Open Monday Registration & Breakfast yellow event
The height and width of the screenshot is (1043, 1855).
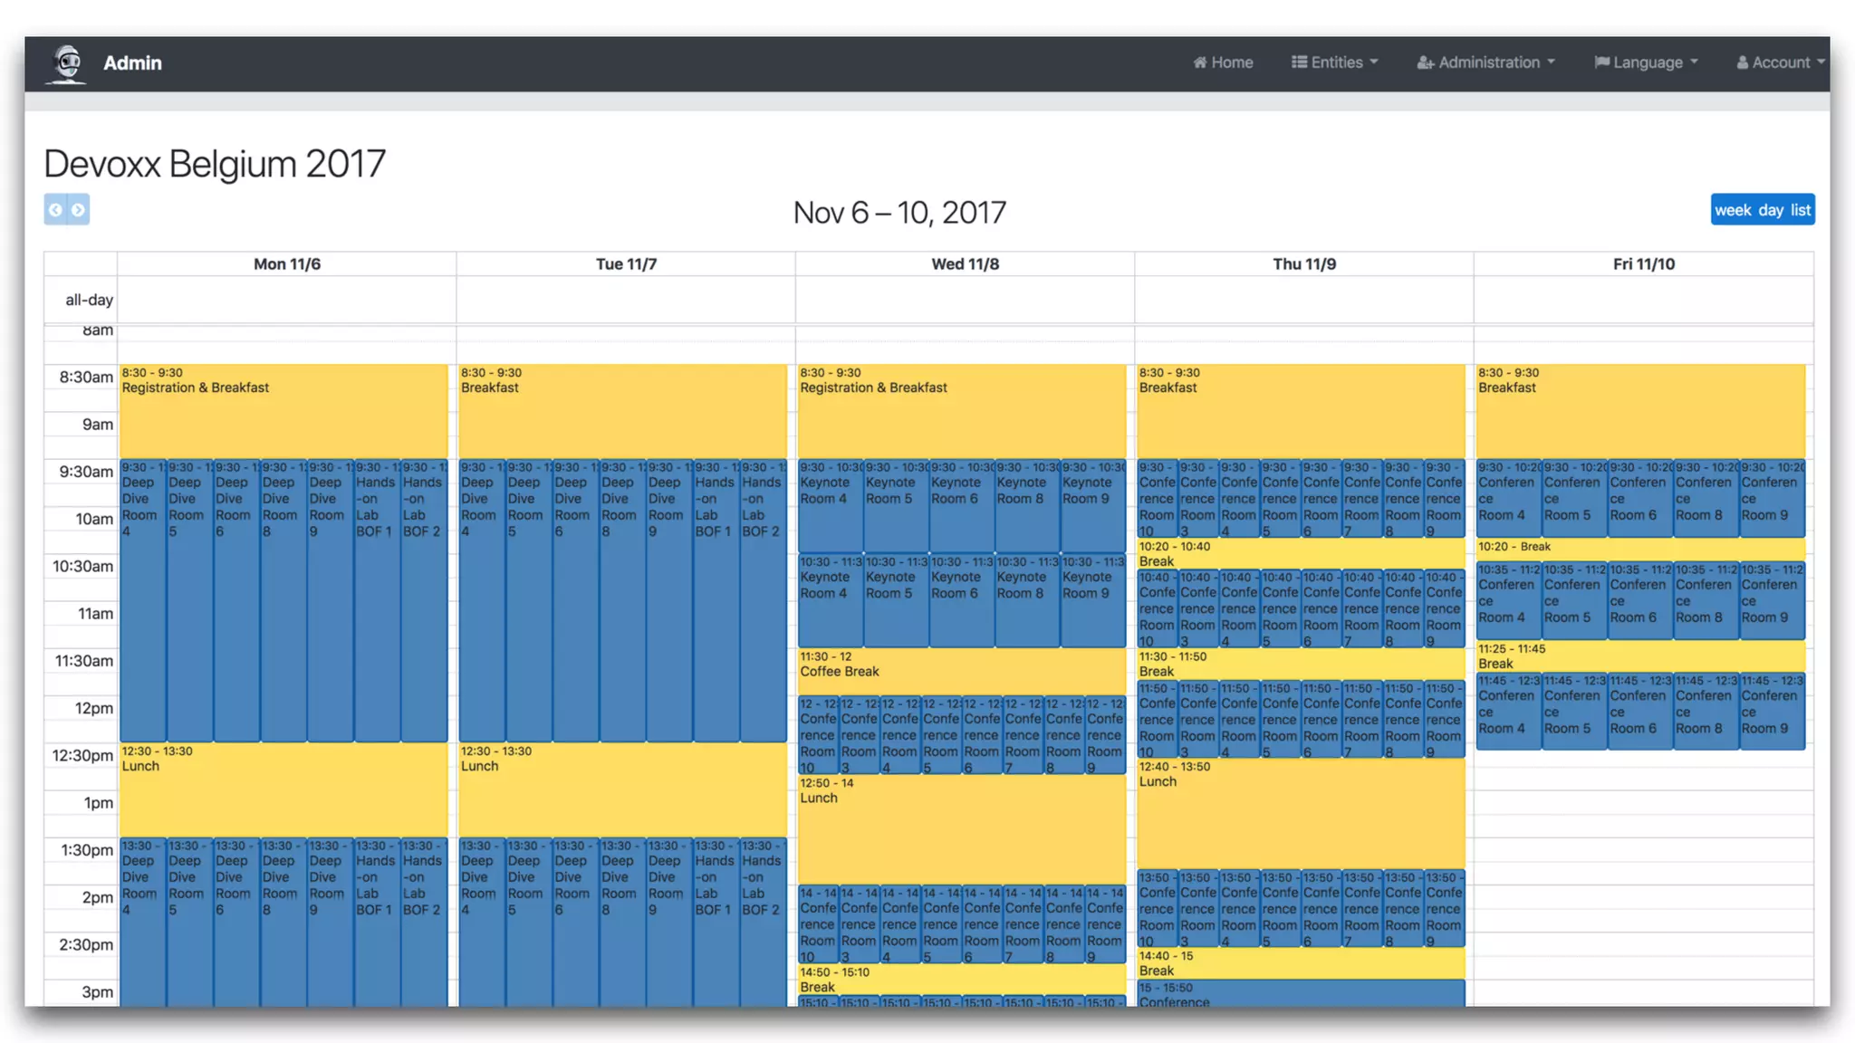283,412
